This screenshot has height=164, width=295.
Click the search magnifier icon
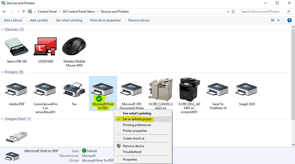[x=288, y=12]
